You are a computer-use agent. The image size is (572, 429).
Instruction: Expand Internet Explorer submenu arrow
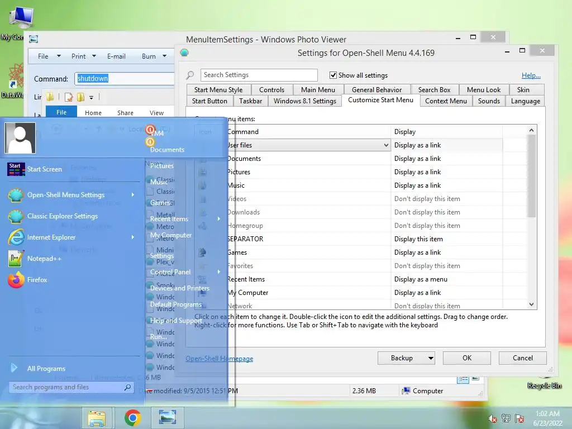pos(133,237)
